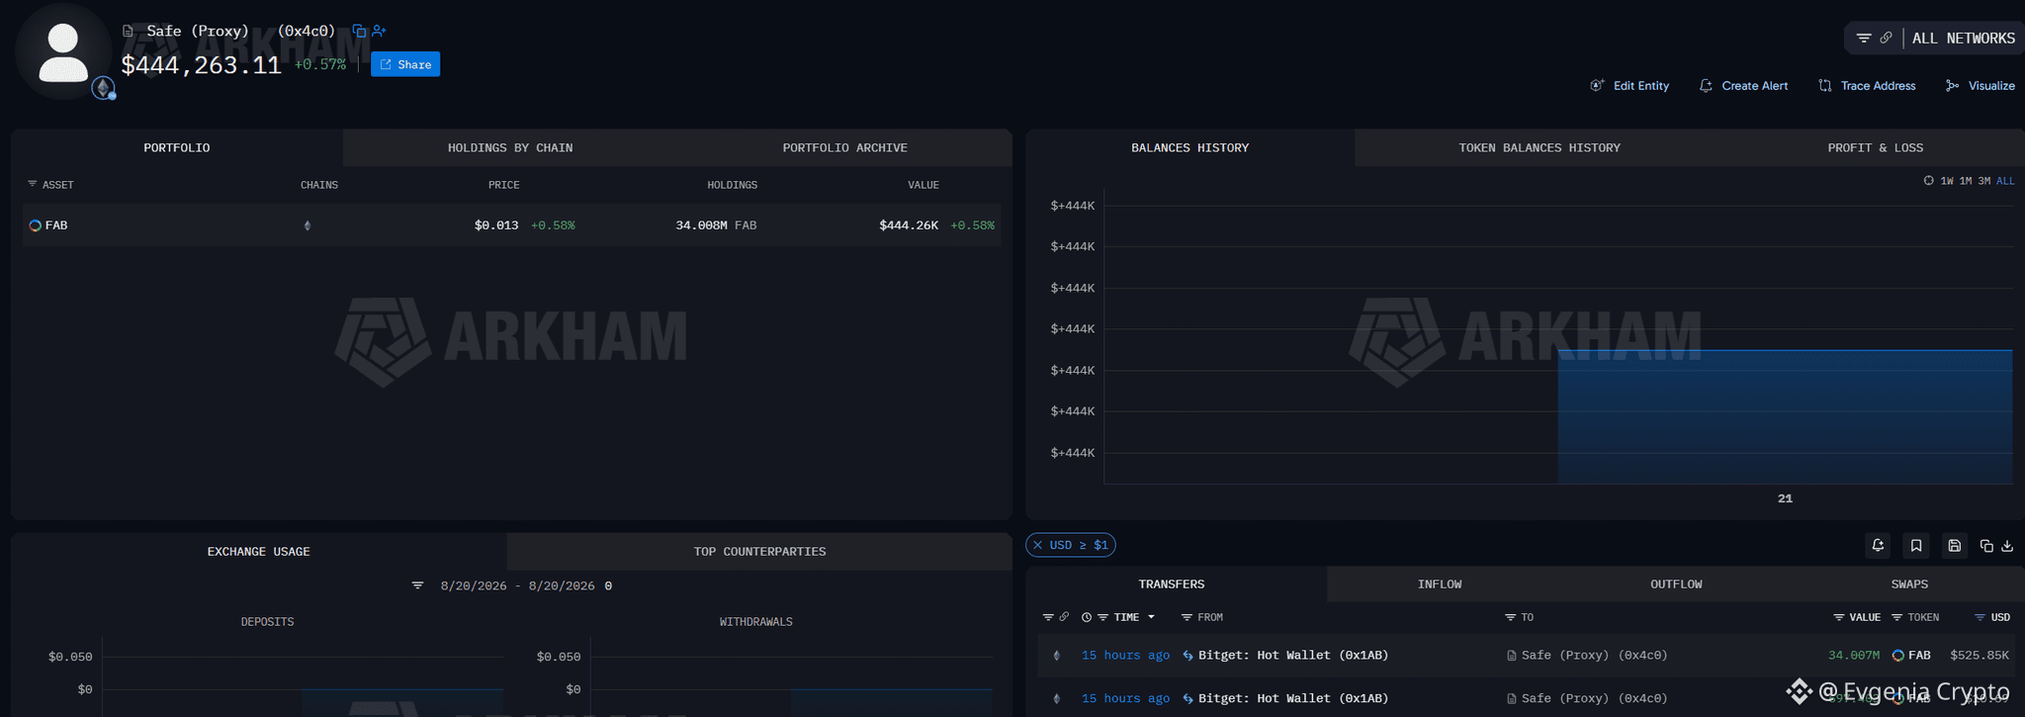
Task: Click Trace Address
Action: pos(1867,86)
